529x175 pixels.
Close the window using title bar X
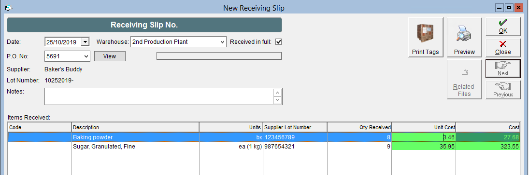tap(518, 8)
